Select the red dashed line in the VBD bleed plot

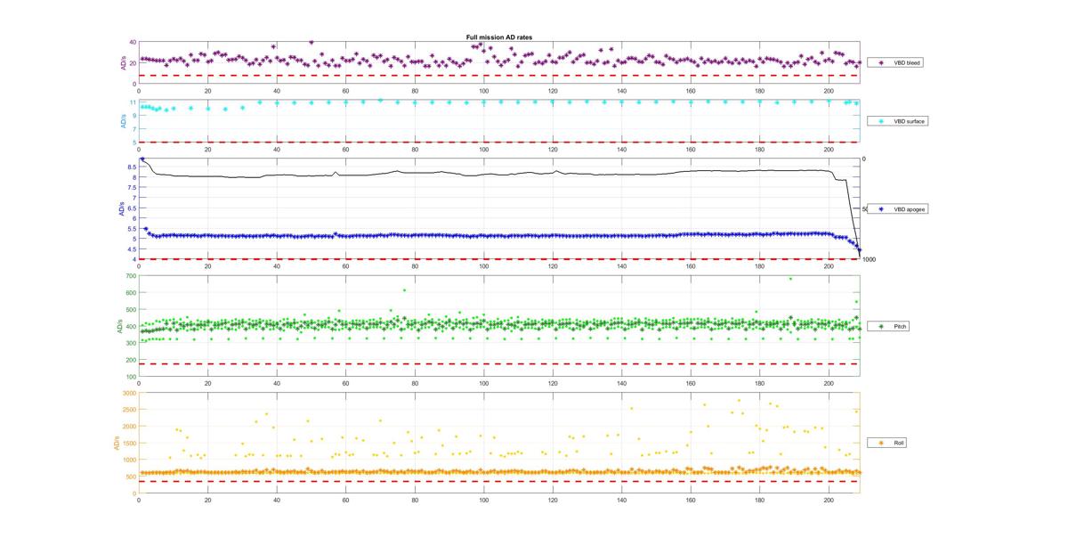point(499,75)
